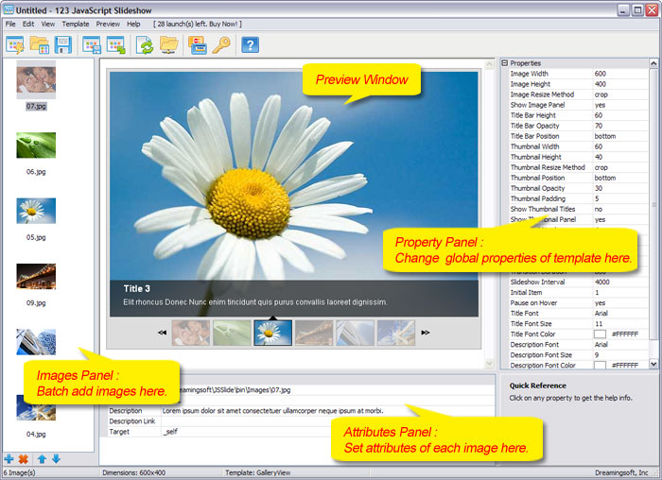Select the 06.jpg thumbnail in the images panel
The image size is (662, 480).
[x=36, y=145]
